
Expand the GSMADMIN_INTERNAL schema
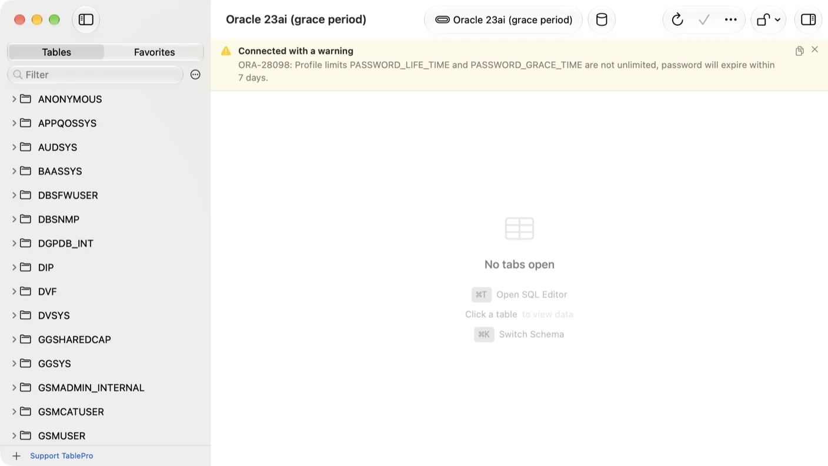[14, 387]
